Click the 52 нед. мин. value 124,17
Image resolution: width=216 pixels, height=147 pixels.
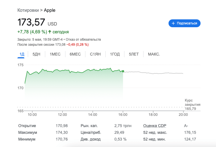tap(190, 139)
